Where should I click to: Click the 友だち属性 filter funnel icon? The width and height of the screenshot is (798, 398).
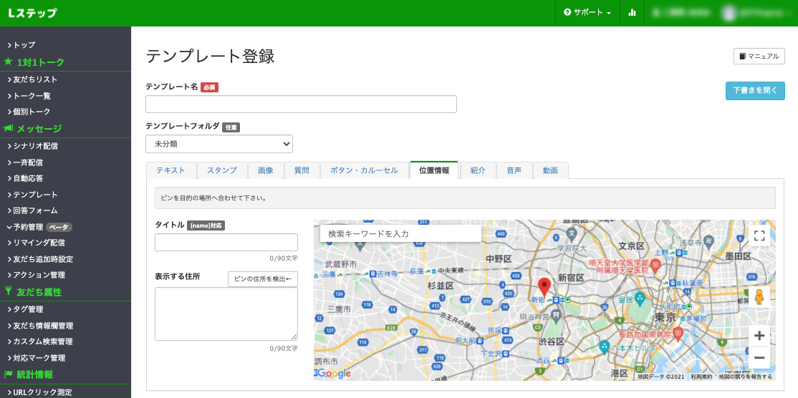(x=8, y=291)
